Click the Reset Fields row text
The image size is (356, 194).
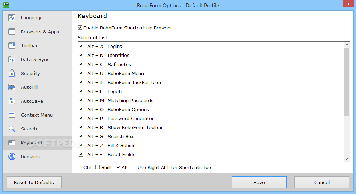pos(121,154)
